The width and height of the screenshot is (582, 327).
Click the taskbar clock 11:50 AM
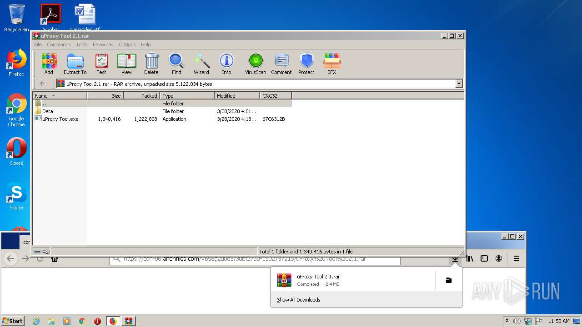559,321
